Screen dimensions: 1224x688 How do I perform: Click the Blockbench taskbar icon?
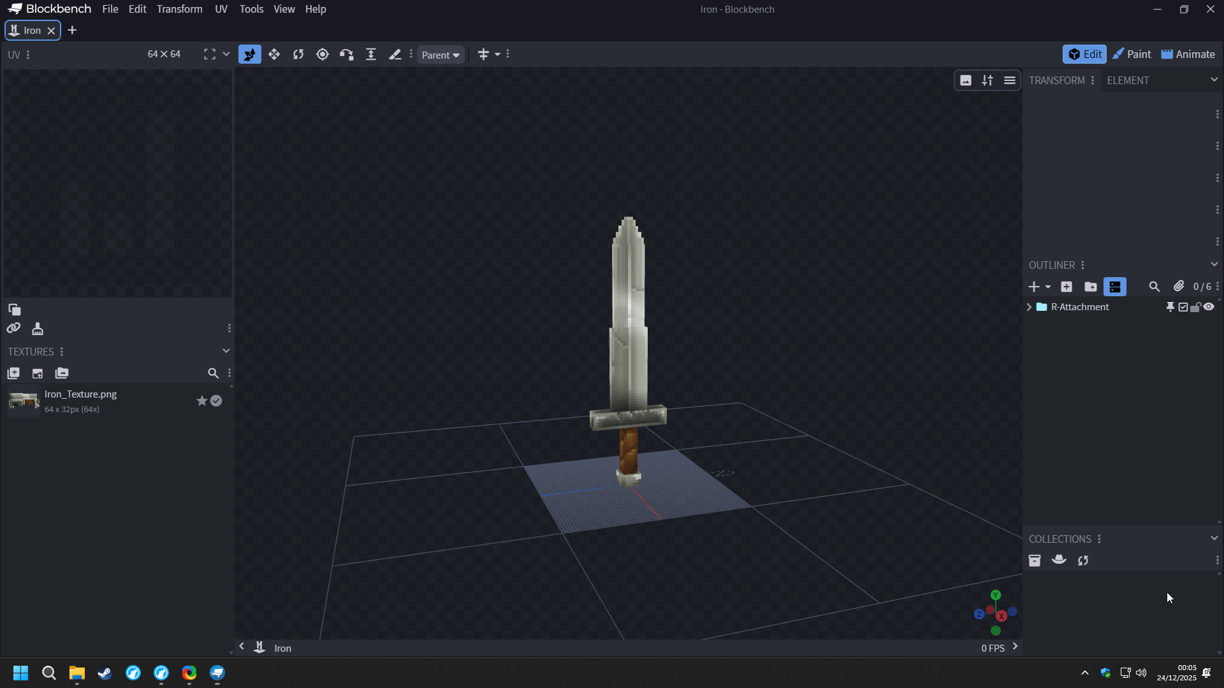(217, 673)
